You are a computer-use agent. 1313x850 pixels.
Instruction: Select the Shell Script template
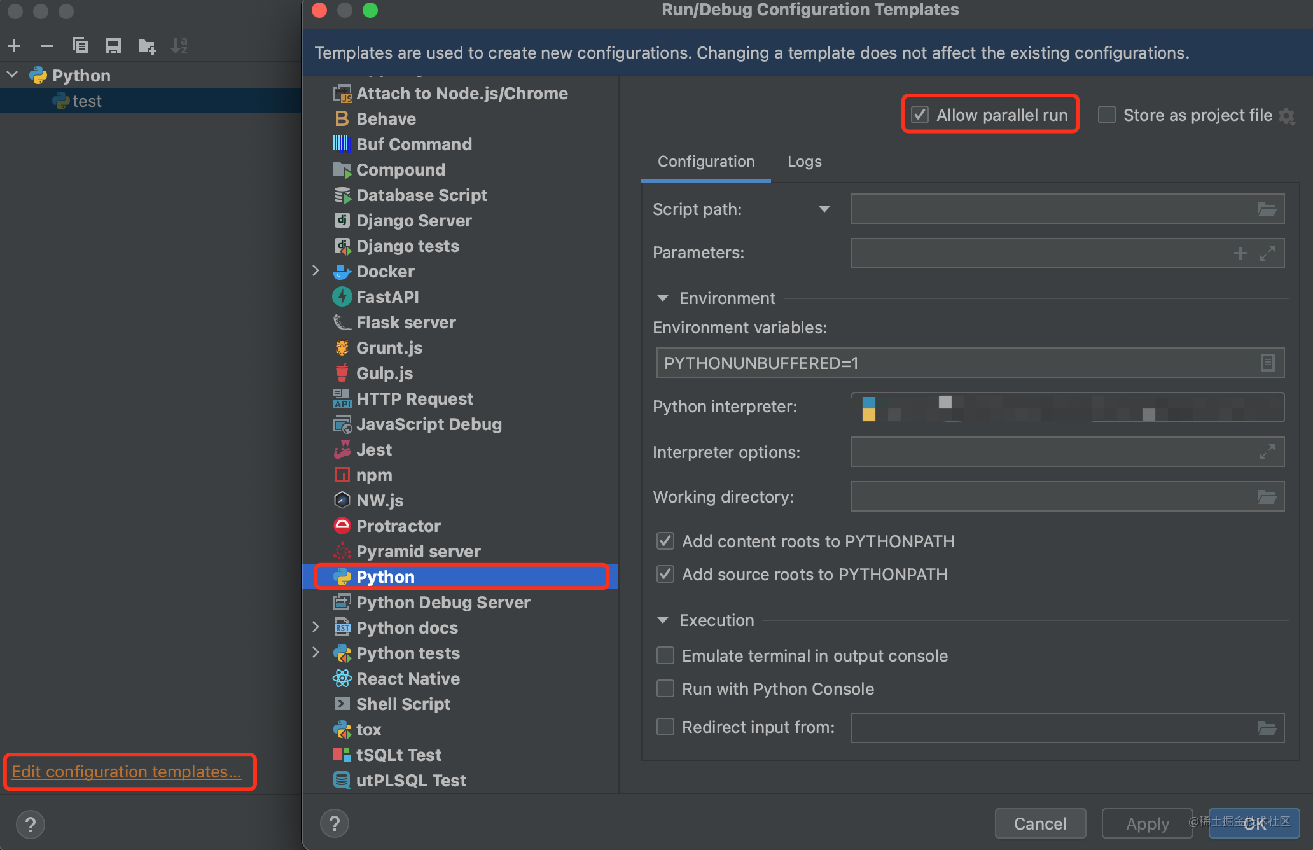point(403,704)
